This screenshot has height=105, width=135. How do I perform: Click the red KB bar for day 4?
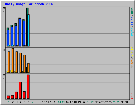click(x=20, y=90)
